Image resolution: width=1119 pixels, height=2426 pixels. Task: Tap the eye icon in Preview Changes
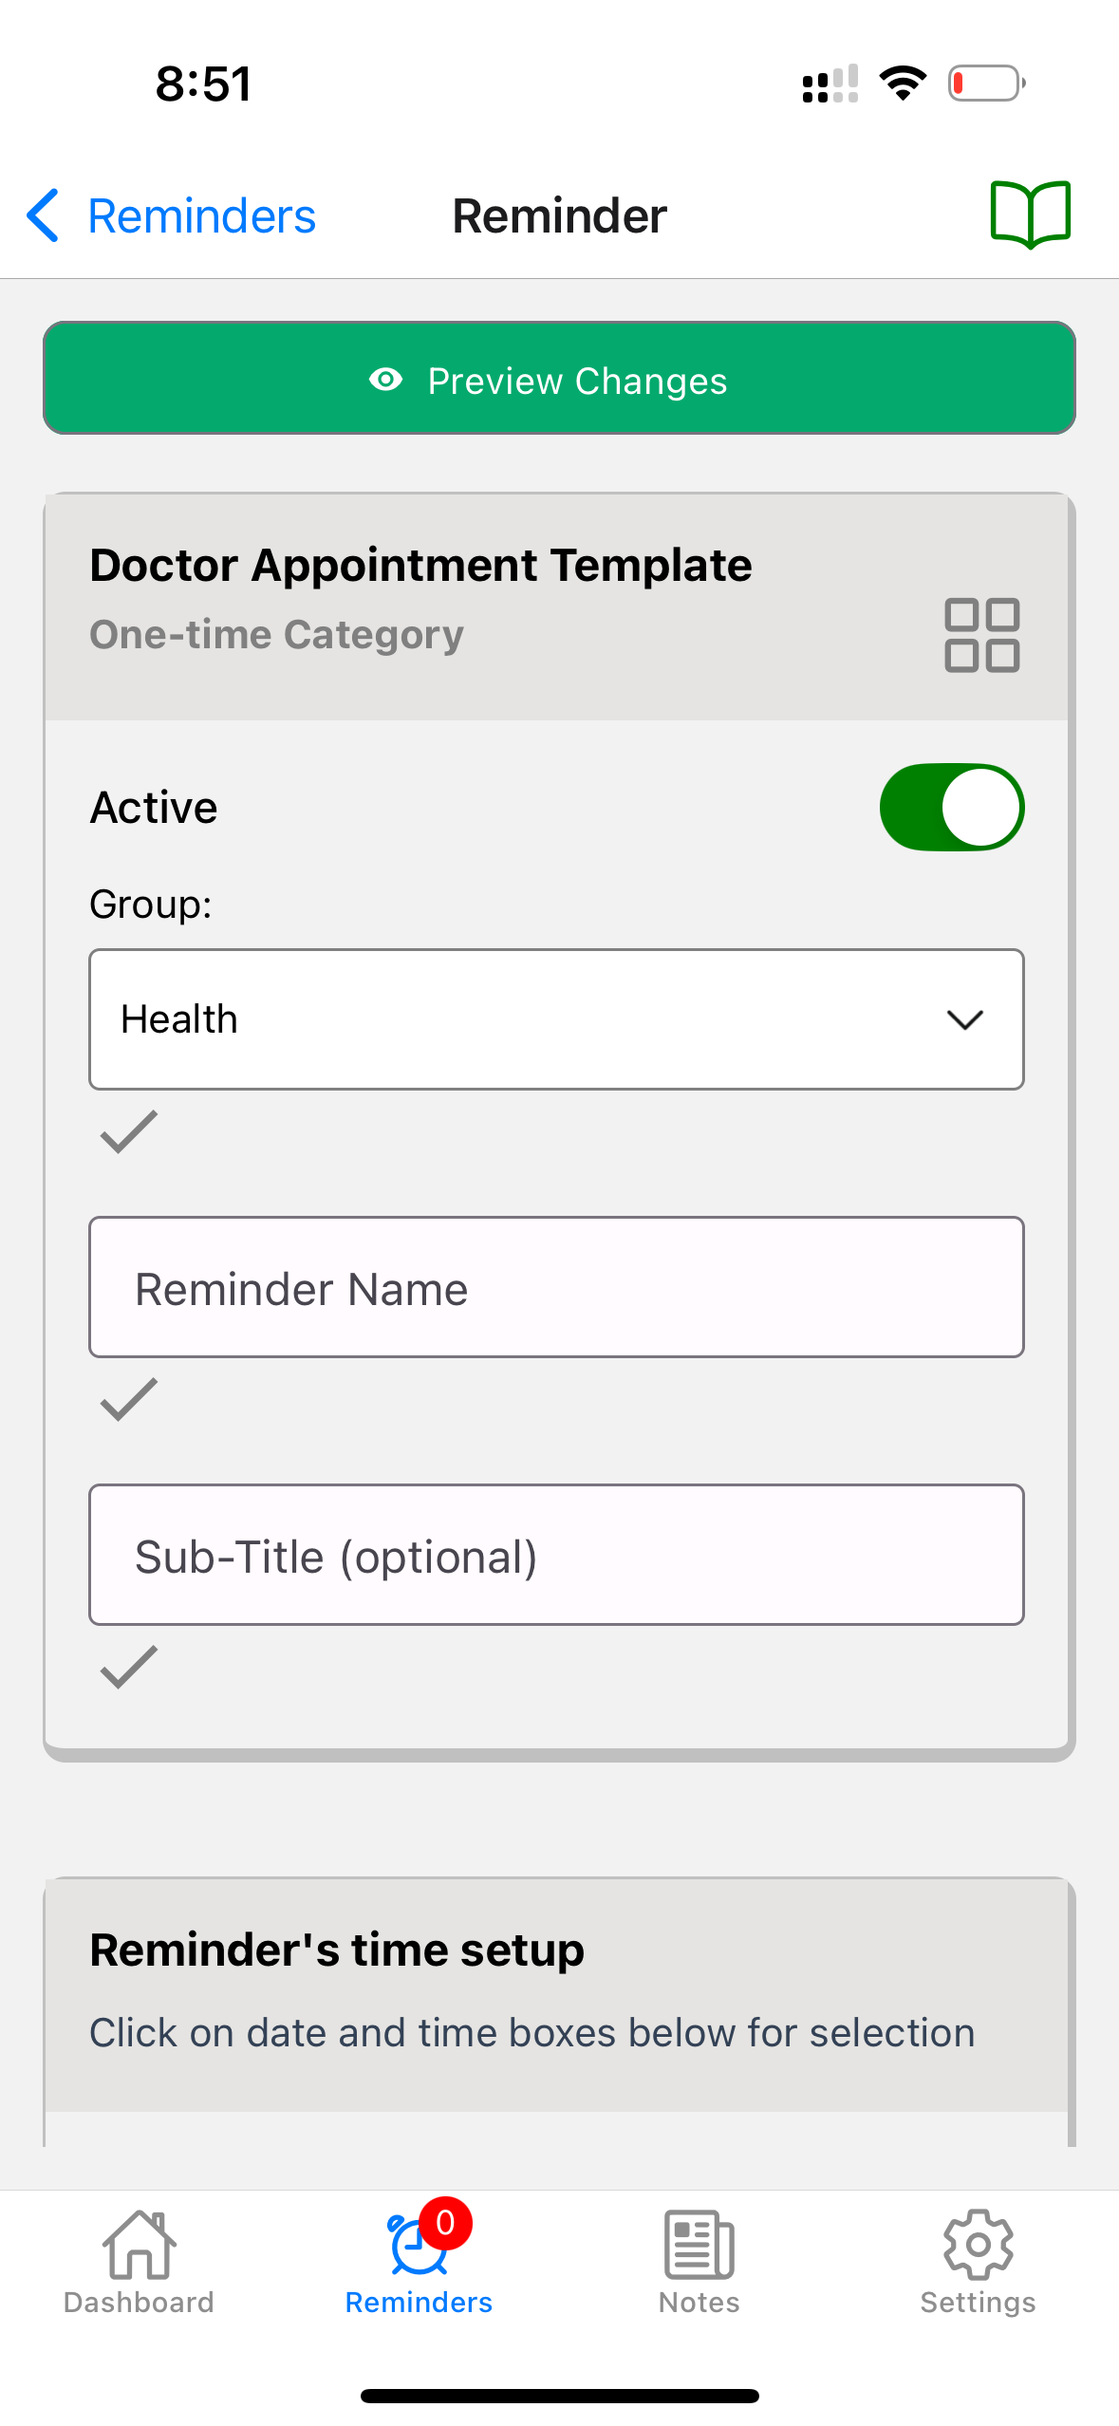click(385, 381)
